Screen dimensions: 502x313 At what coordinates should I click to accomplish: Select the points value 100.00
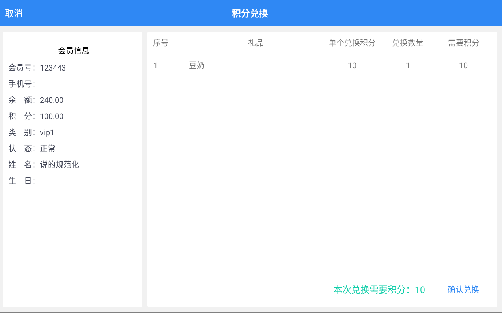[52, 116]
